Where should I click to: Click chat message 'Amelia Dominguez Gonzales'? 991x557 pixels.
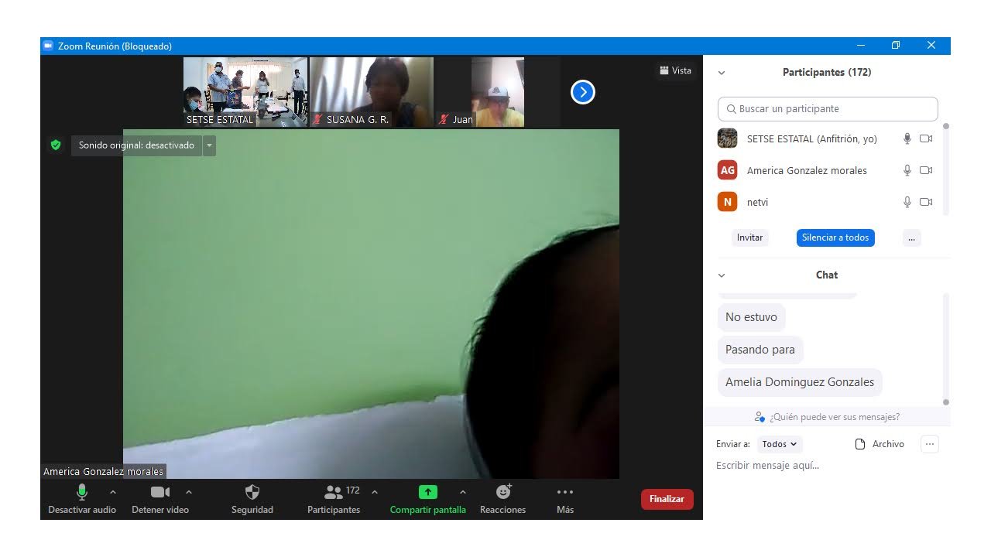(800, 382)
